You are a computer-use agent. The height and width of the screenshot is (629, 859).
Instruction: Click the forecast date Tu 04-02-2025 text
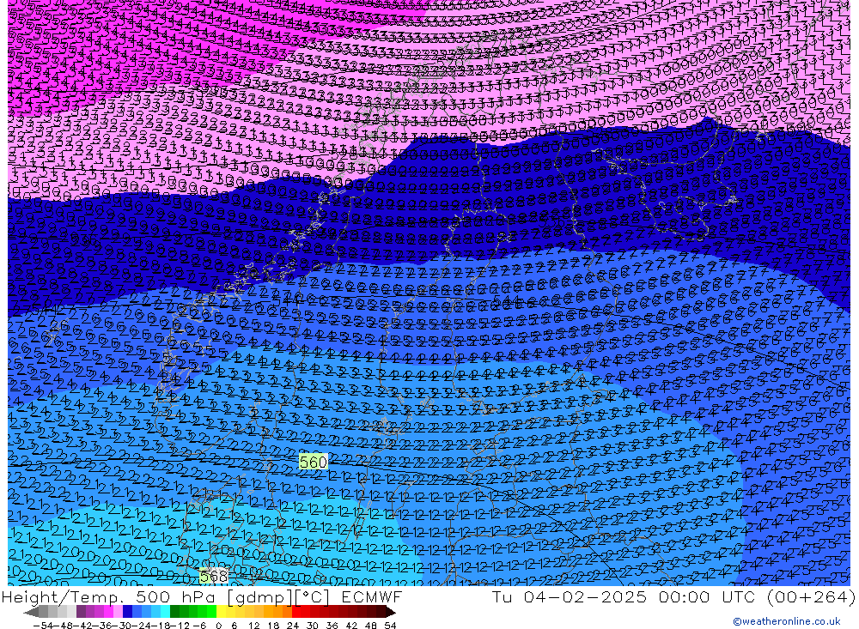click(x=570, y=596)
